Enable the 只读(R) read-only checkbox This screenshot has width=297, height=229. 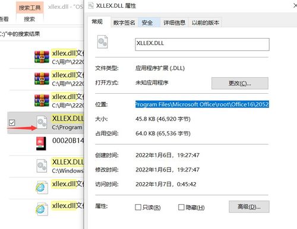click(x=138, y=207)
